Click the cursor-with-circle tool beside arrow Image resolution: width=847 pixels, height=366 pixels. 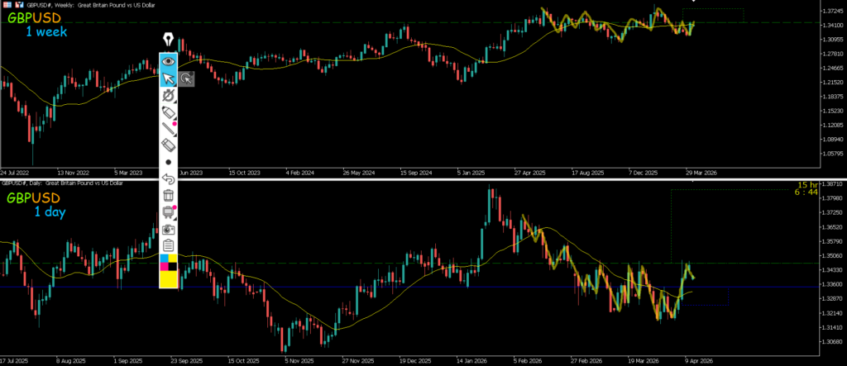coord(187,78)
